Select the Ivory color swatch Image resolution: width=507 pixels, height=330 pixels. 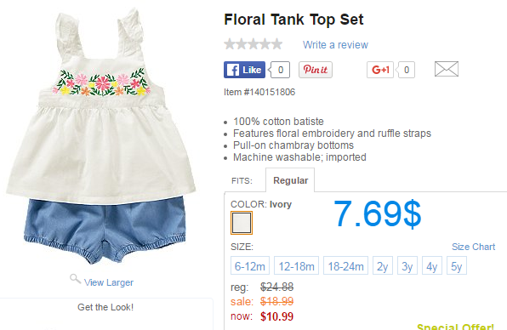point(242,223)
